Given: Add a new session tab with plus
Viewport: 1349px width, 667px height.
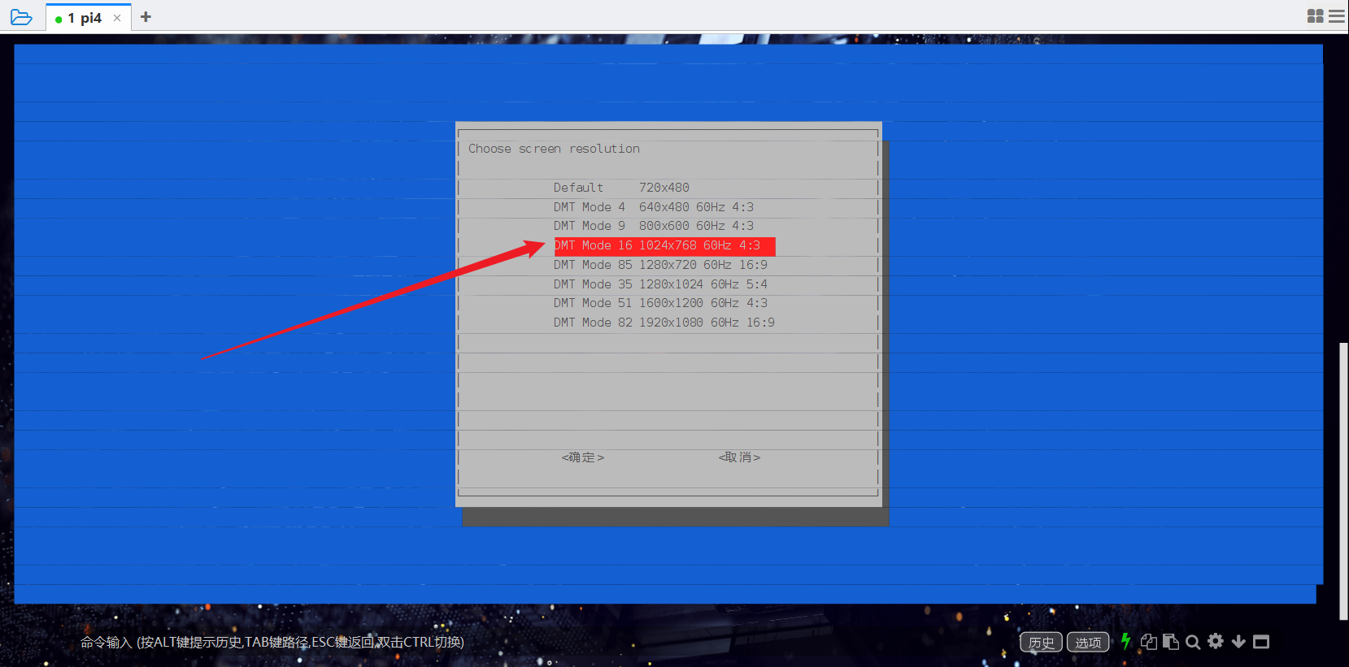Looking at the screenshot, I should click(x=146, y=16).
